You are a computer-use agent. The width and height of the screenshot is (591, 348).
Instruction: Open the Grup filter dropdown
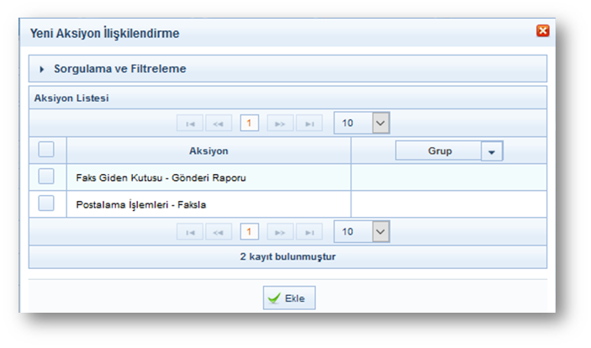tap(491, 151)
